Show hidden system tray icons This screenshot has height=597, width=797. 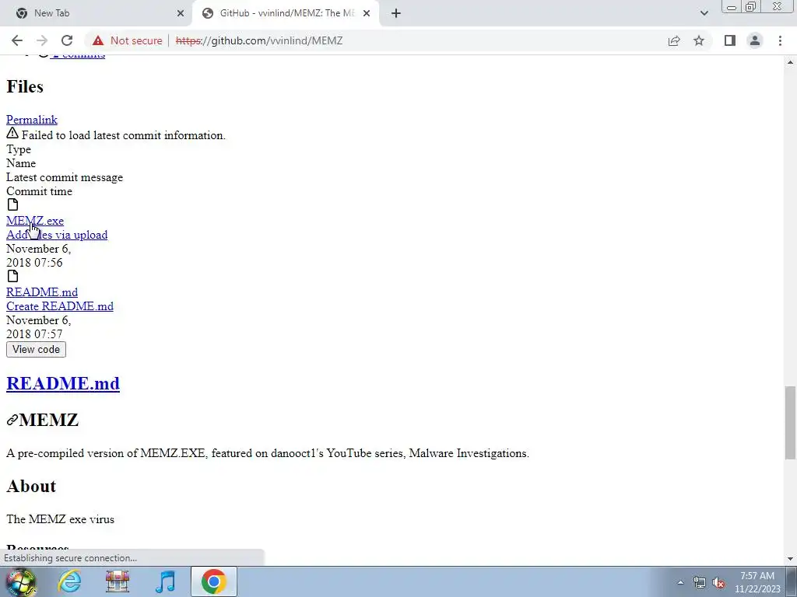680,582
